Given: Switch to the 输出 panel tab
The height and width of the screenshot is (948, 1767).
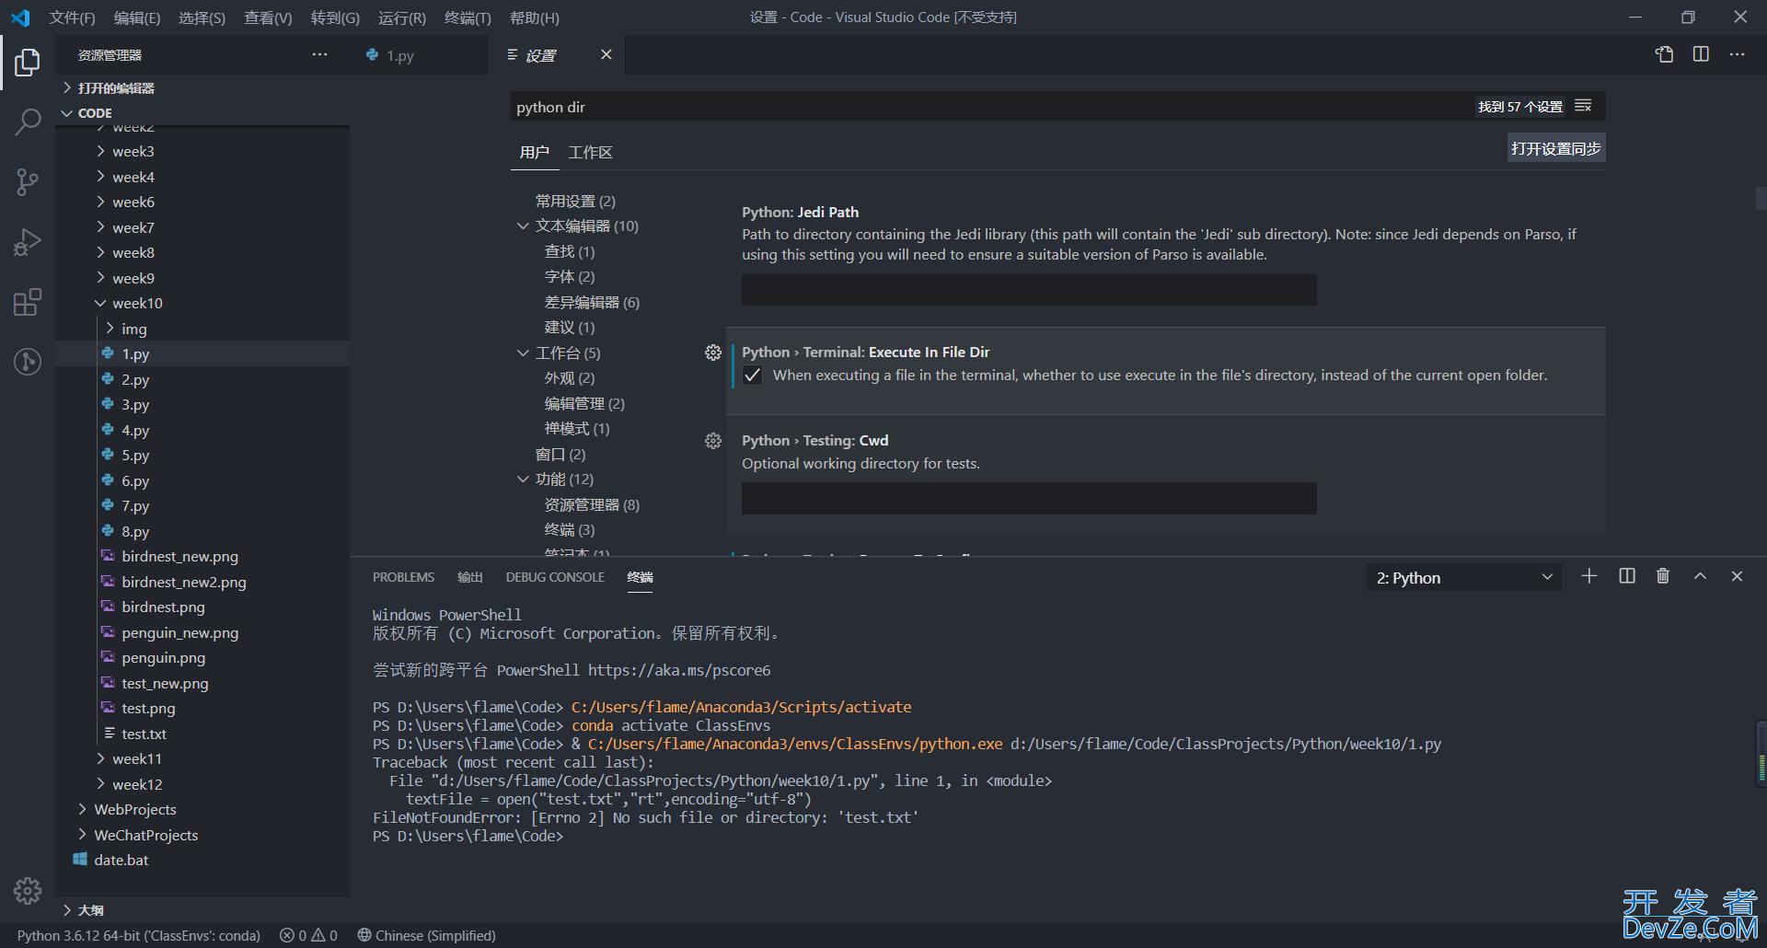Looking at the screenshot, I should (470, 577).
